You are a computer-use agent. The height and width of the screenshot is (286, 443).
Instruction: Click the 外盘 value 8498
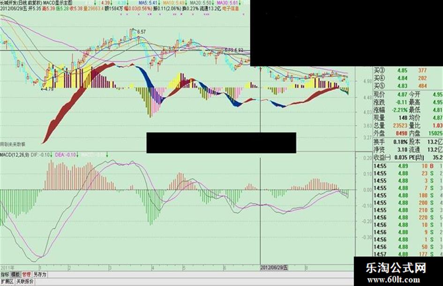401,133
